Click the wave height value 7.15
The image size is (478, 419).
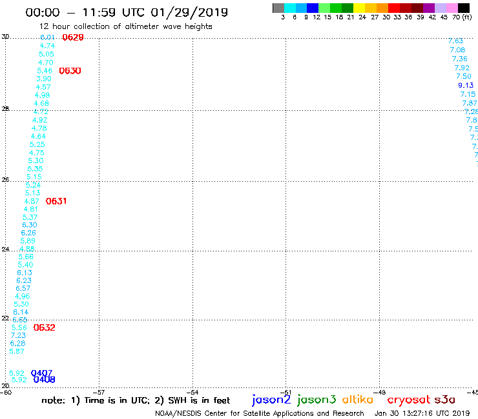[x=468, y=94]
